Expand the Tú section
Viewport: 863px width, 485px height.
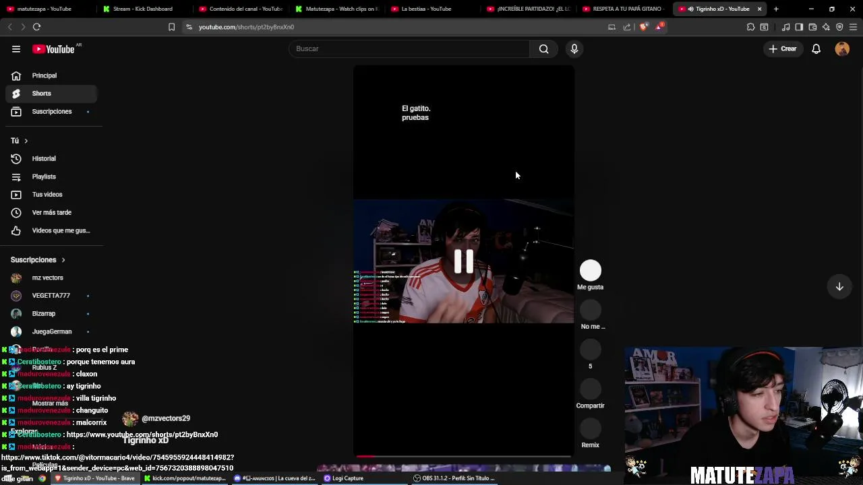coord(19,140)
